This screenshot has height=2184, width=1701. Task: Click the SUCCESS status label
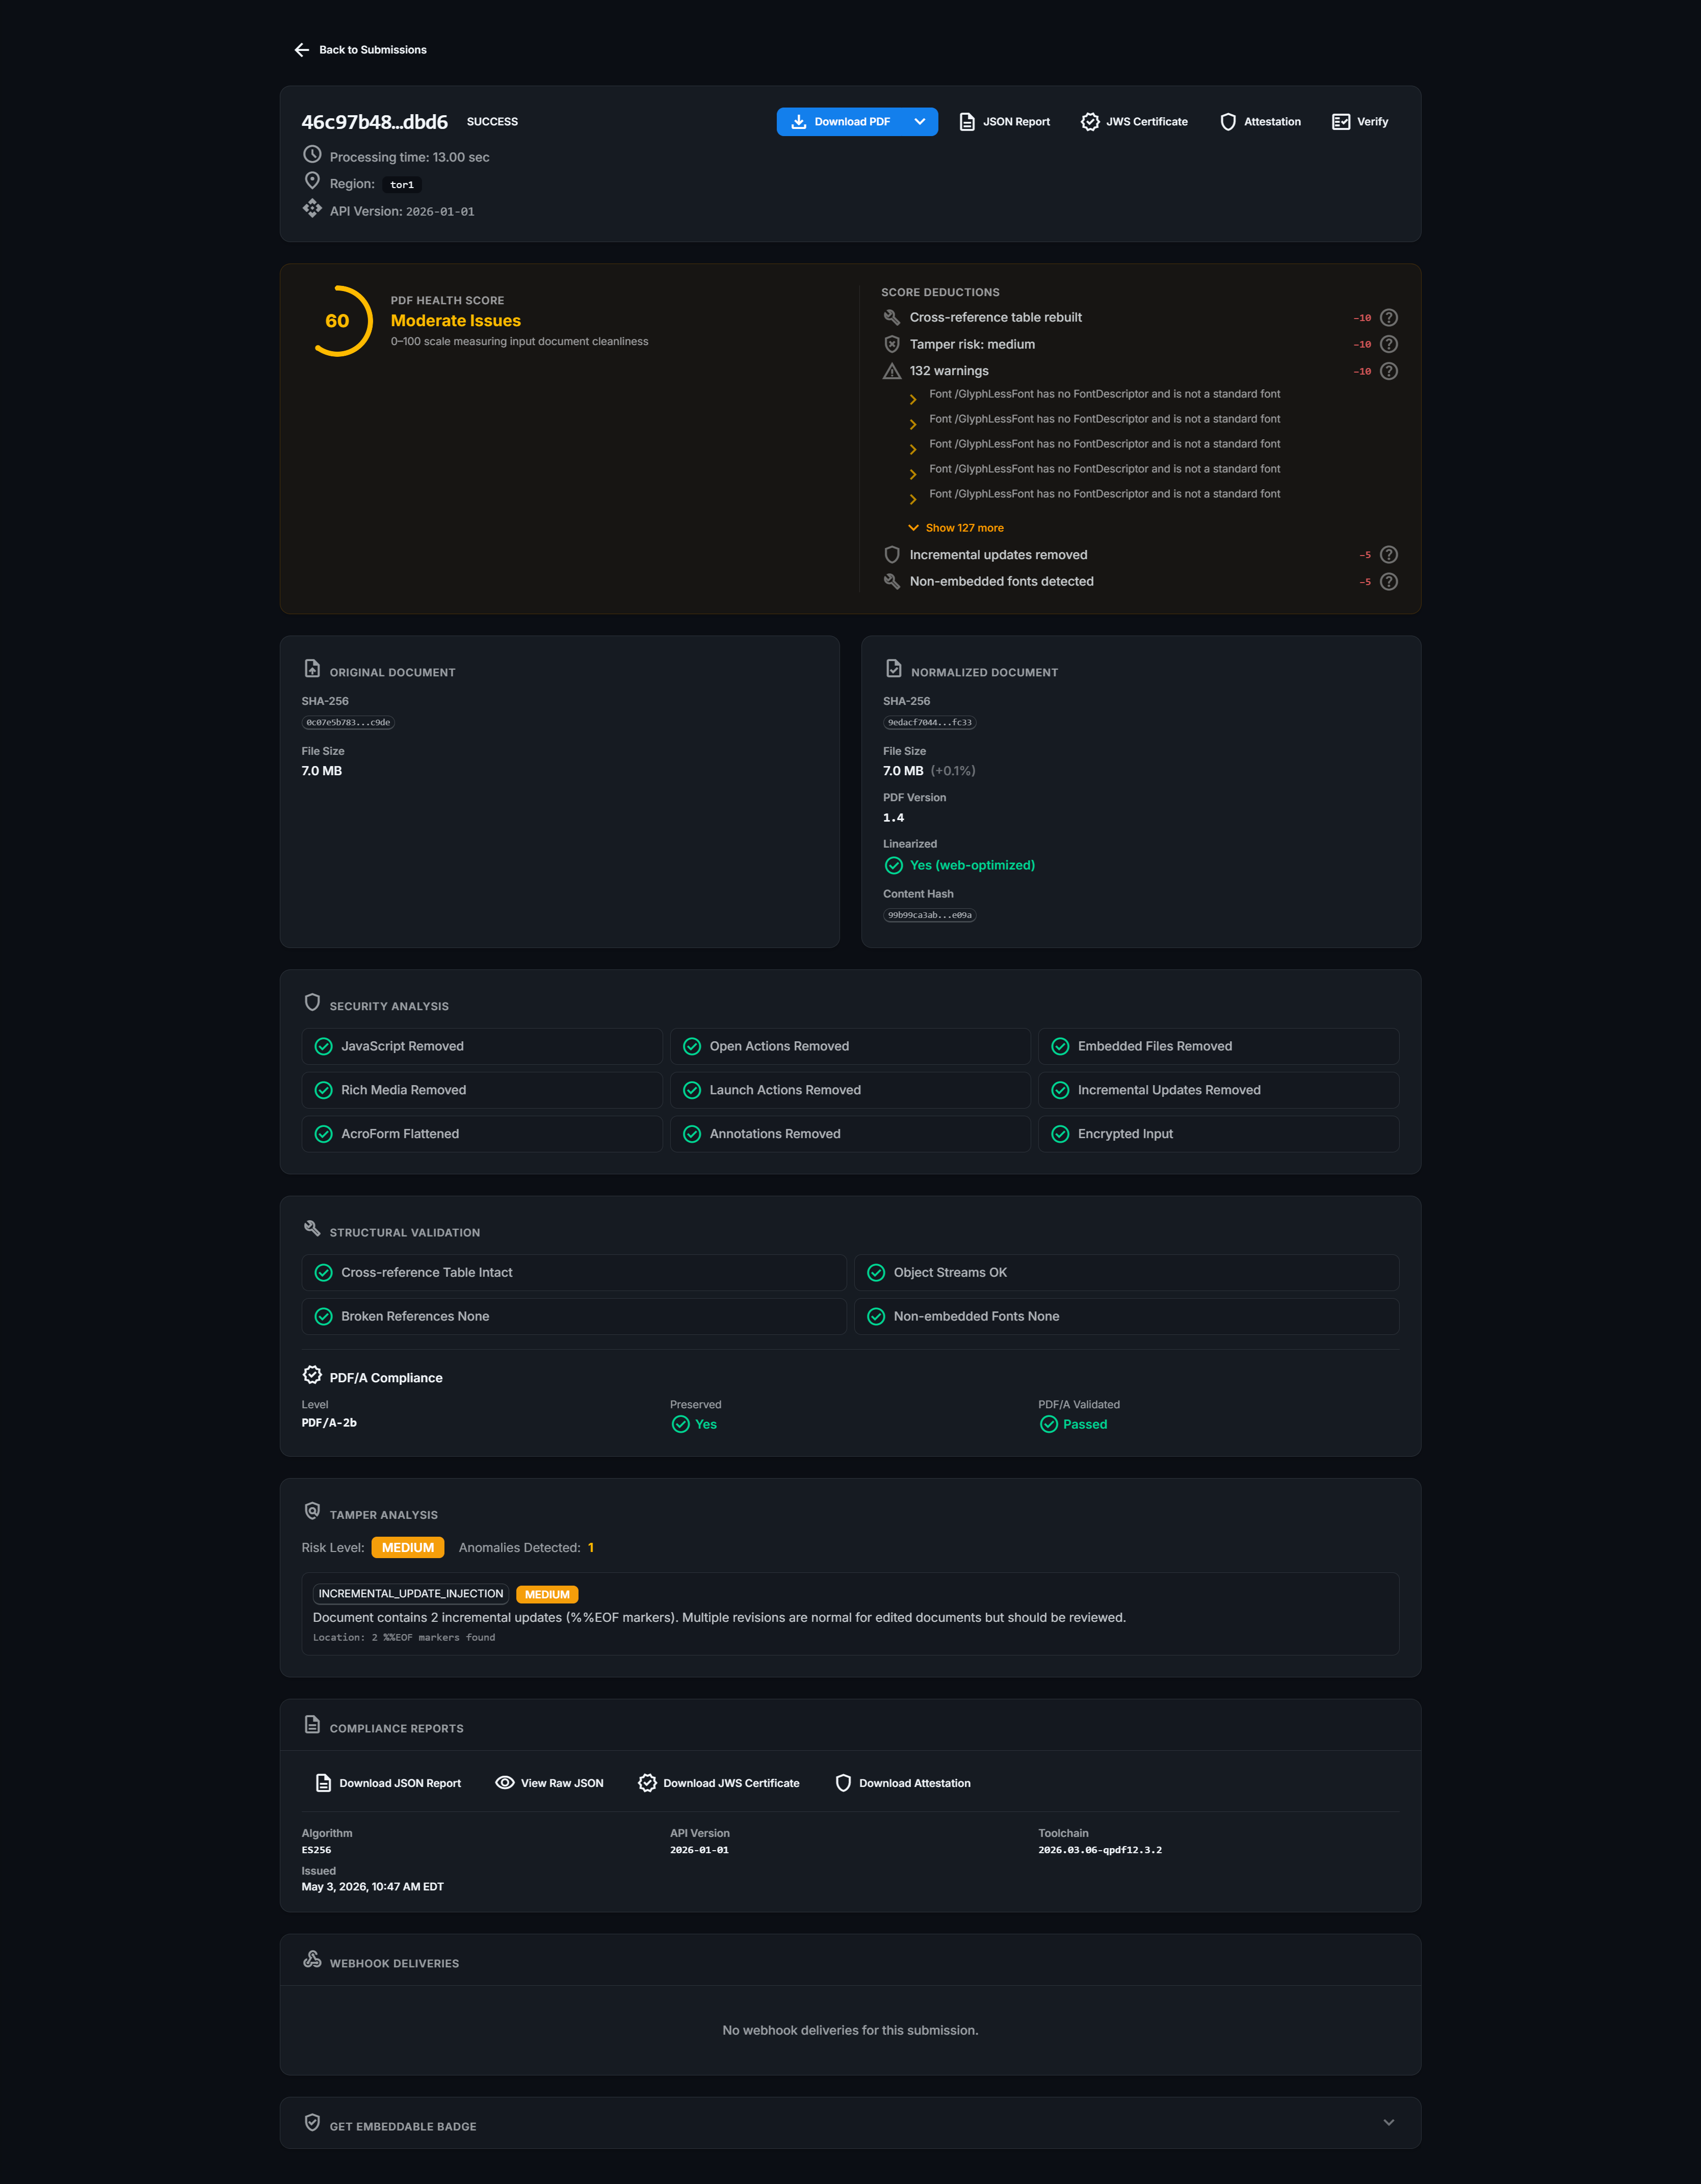pyautogui.click(x=492, y=122)
